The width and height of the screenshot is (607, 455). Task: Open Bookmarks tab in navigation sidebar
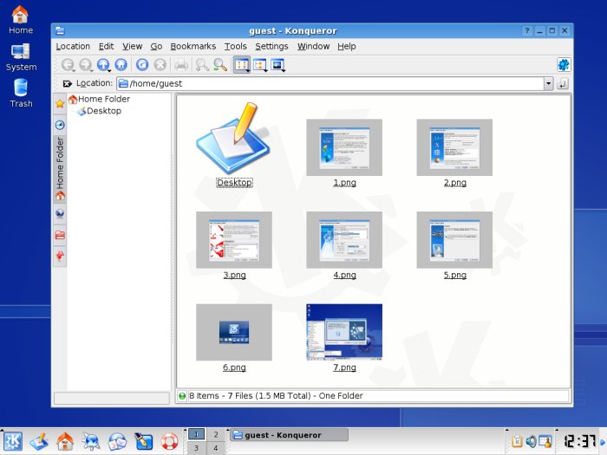[60, 104]
